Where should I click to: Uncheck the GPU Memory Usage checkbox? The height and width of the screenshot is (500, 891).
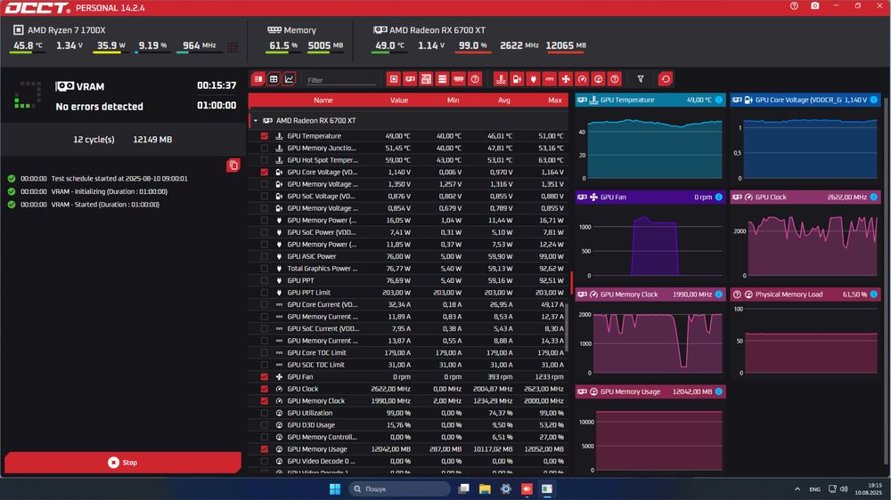265,449
